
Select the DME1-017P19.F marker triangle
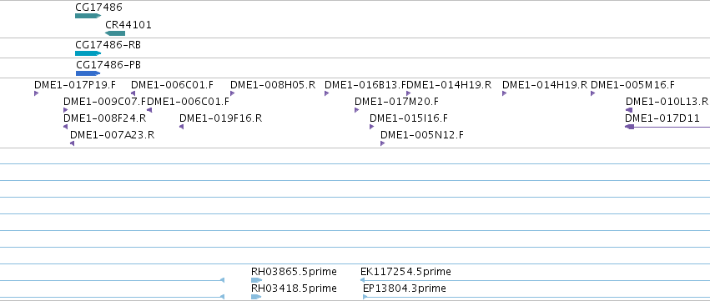pos(36,93)
